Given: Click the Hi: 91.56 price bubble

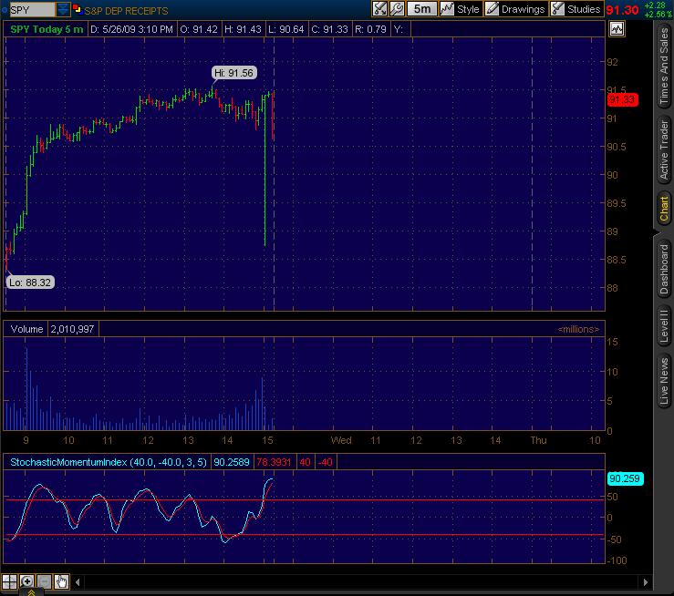Looking at the screenshot, I should 234,73.
